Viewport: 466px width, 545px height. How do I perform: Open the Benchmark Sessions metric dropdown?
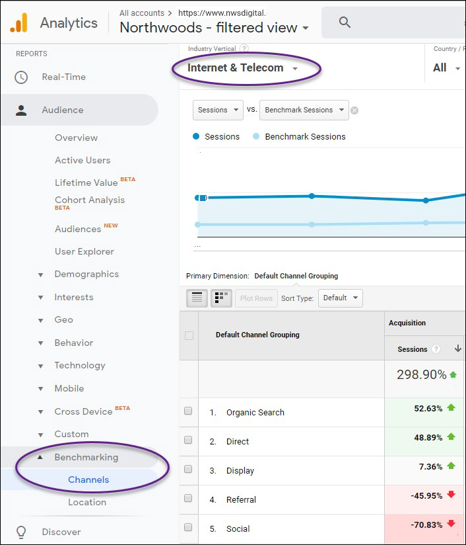(304, 110)
